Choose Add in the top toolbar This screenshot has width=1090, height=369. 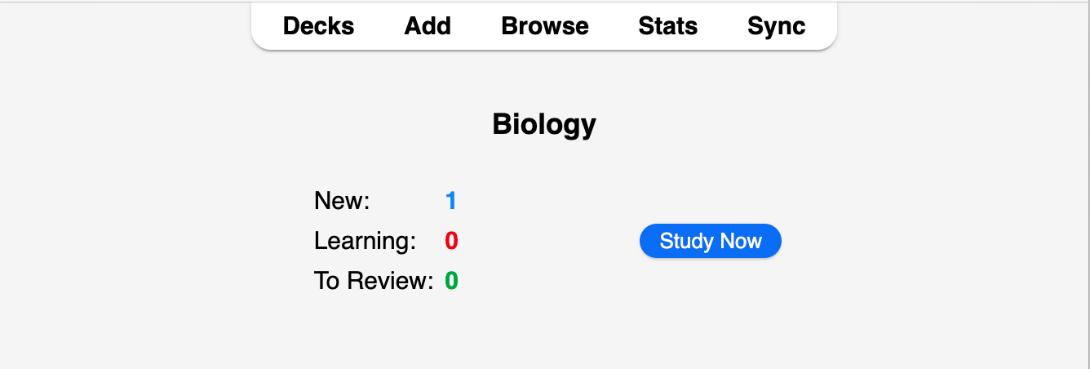click(428, 26)
